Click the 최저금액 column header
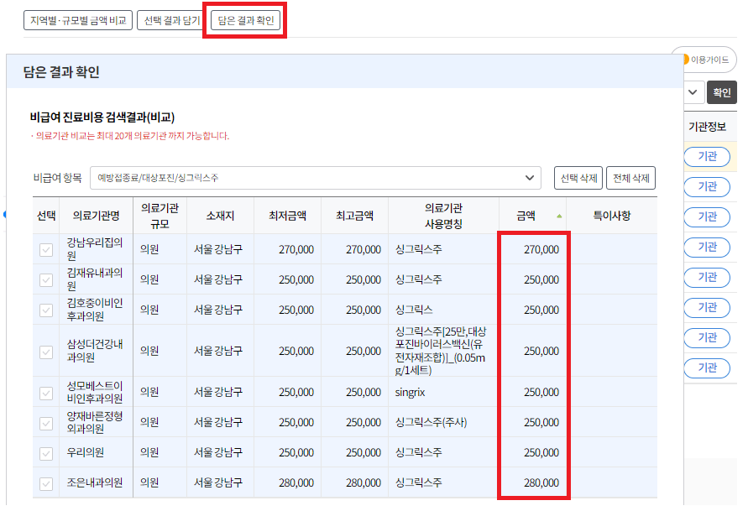Image resolution: width=748 pixels, height=511 pixels. [x=287, y=216]
